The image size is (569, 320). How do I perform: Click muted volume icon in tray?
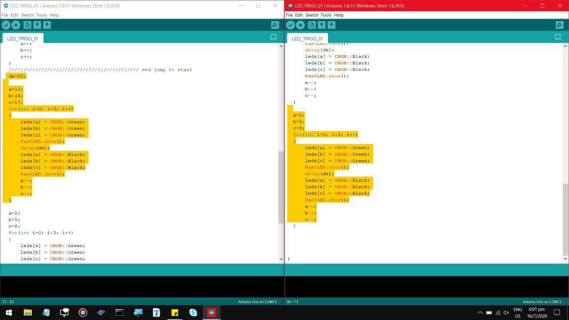(x=506, y=312)
